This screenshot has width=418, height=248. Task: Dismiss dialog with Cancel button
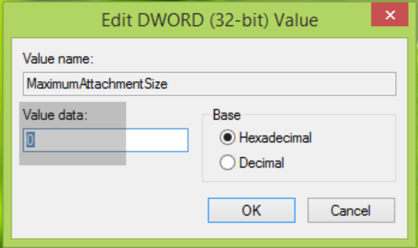(351, 210)
